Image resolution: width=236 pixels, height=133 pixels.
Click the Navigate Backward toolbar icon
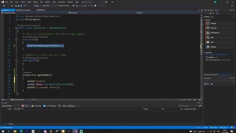click(x=4, y=6)
